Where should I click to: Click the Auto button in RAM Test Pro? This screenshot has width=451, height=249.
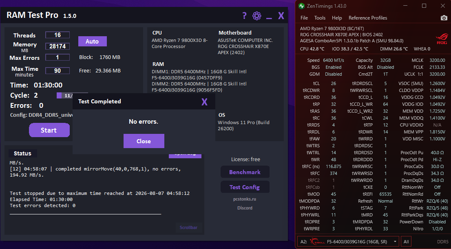click(92, 41)
